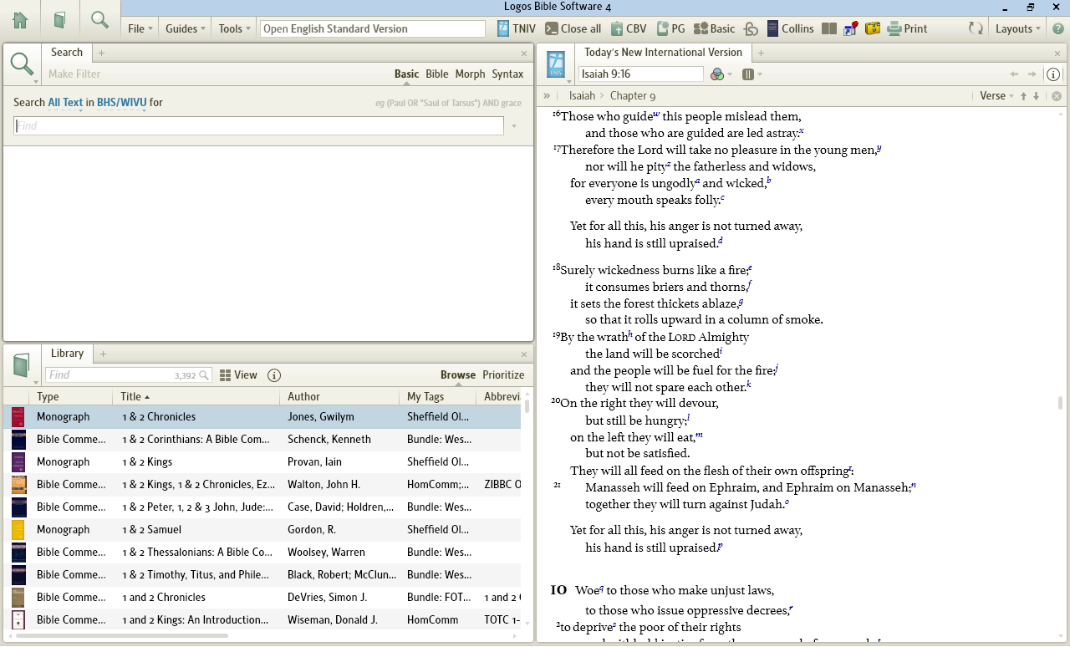
Task: Click the Library Find filter field
Action: (128, 375)
